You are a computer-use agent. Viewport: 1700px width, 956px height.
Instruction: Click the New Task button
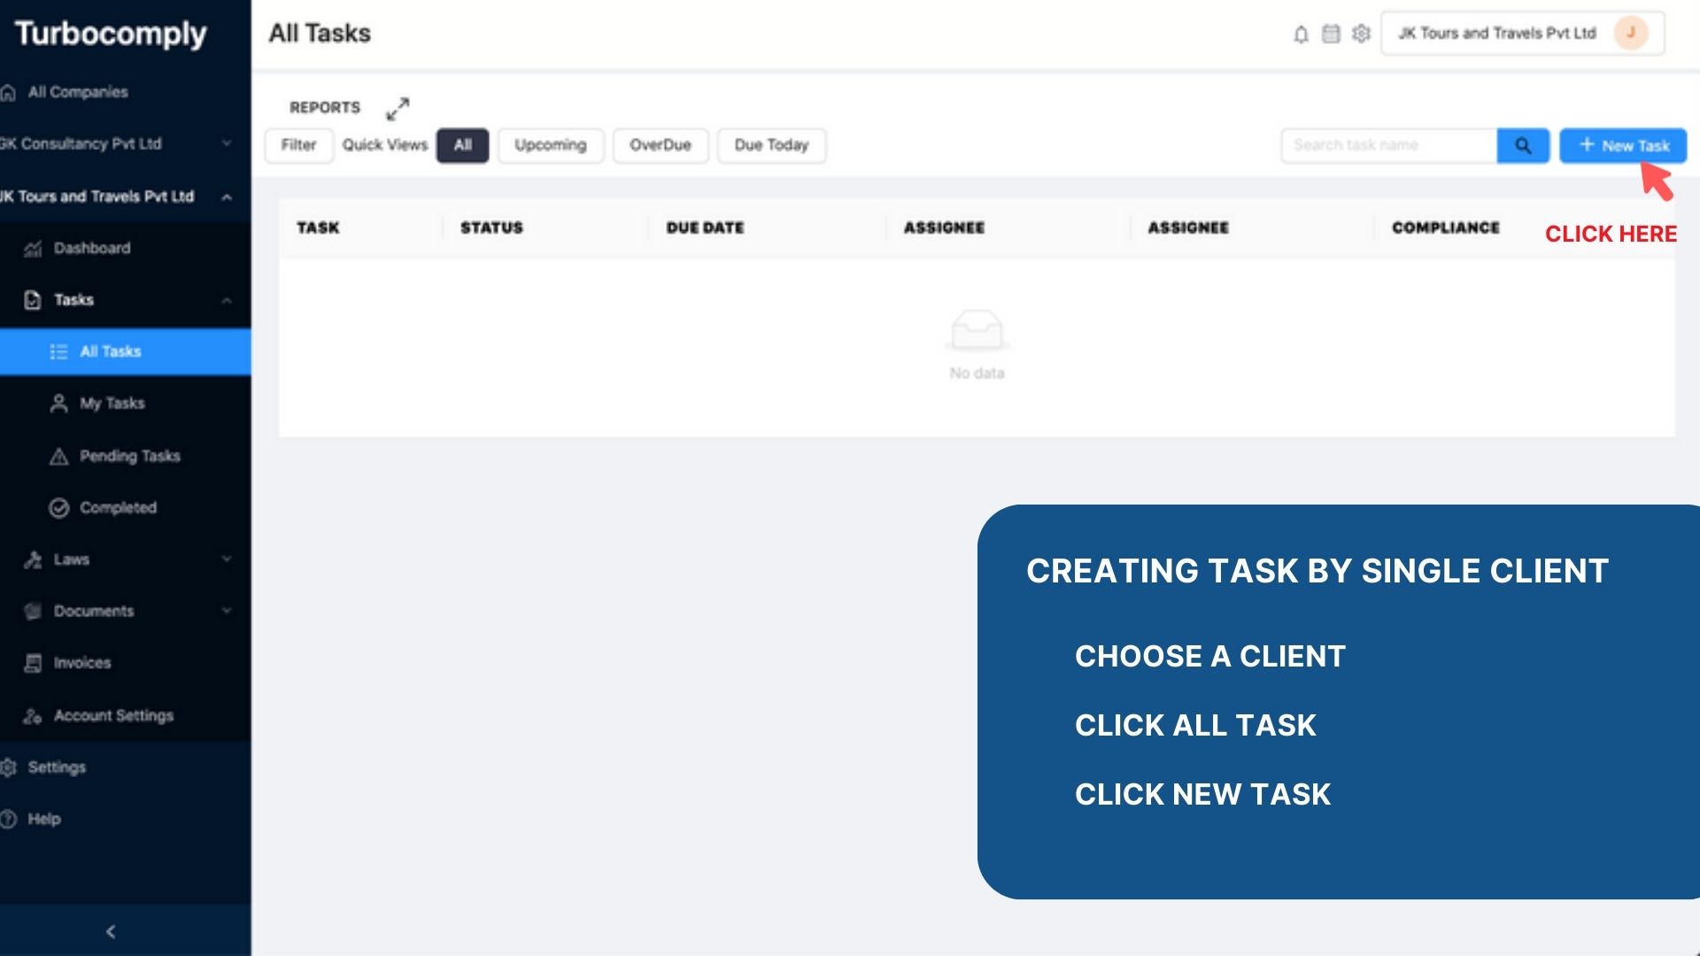1623,146
